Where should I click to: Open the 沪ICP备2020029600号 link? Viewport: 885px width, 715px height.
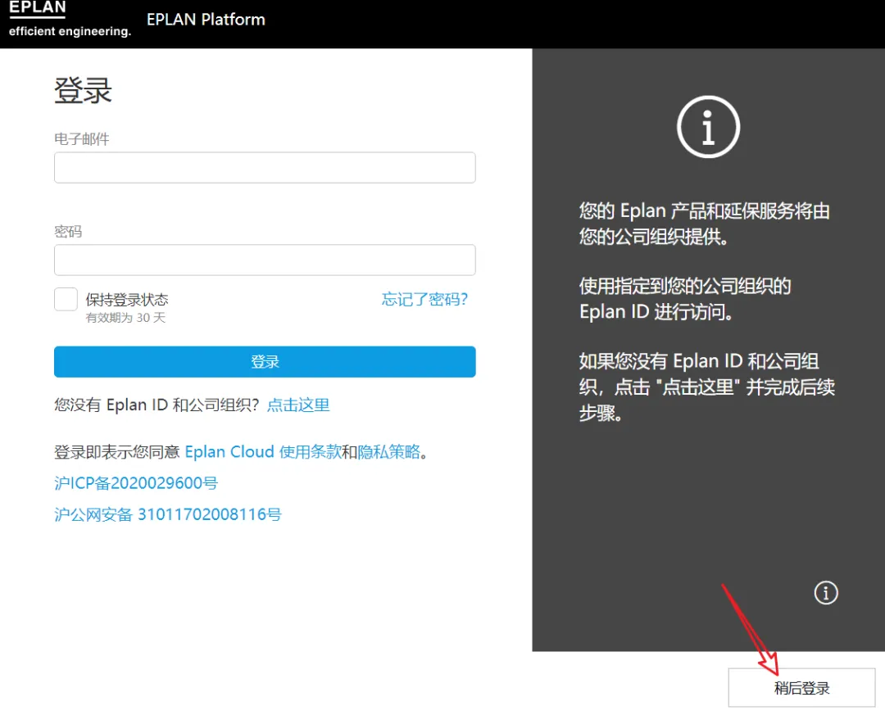tap(136, 483)
